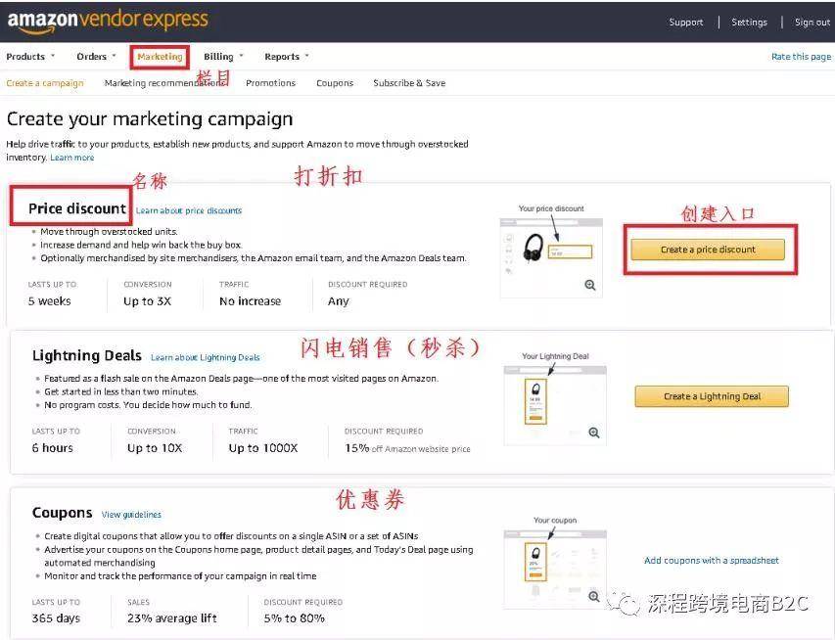Screen dimensions: 835x640
Task: Open the Your coupon preview thumbnail
Action: click(x=555, y=570)
